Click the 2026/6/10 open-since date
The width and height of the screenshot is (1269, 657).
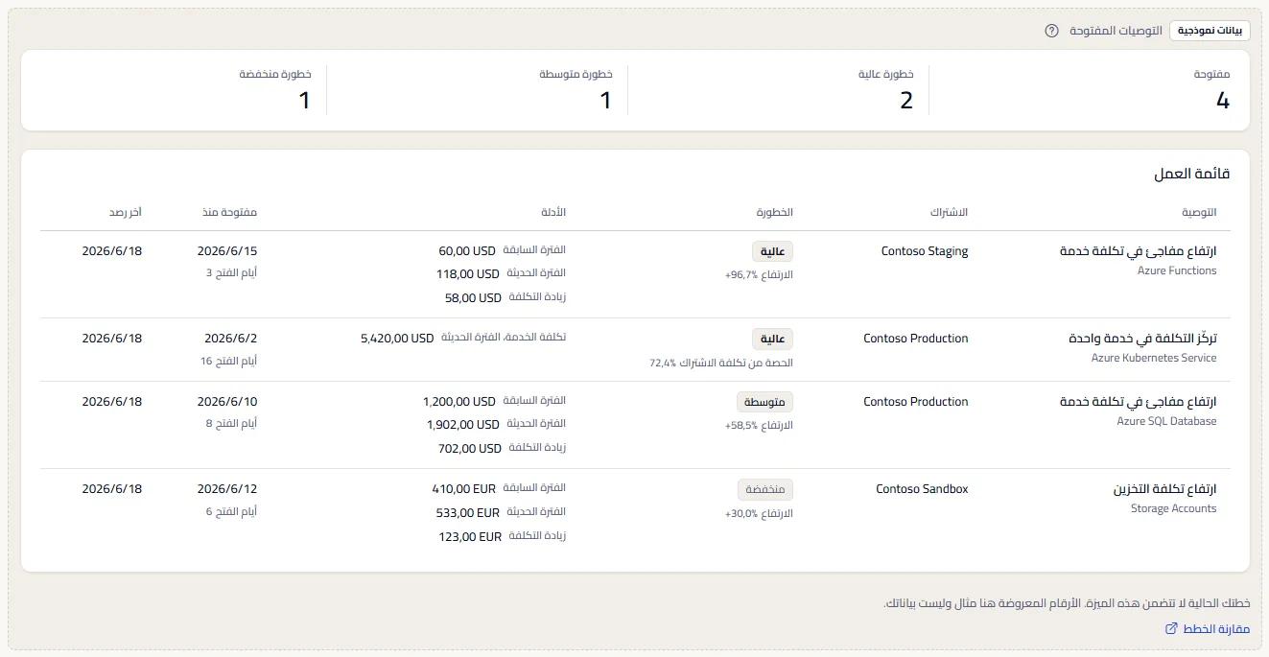227,402
